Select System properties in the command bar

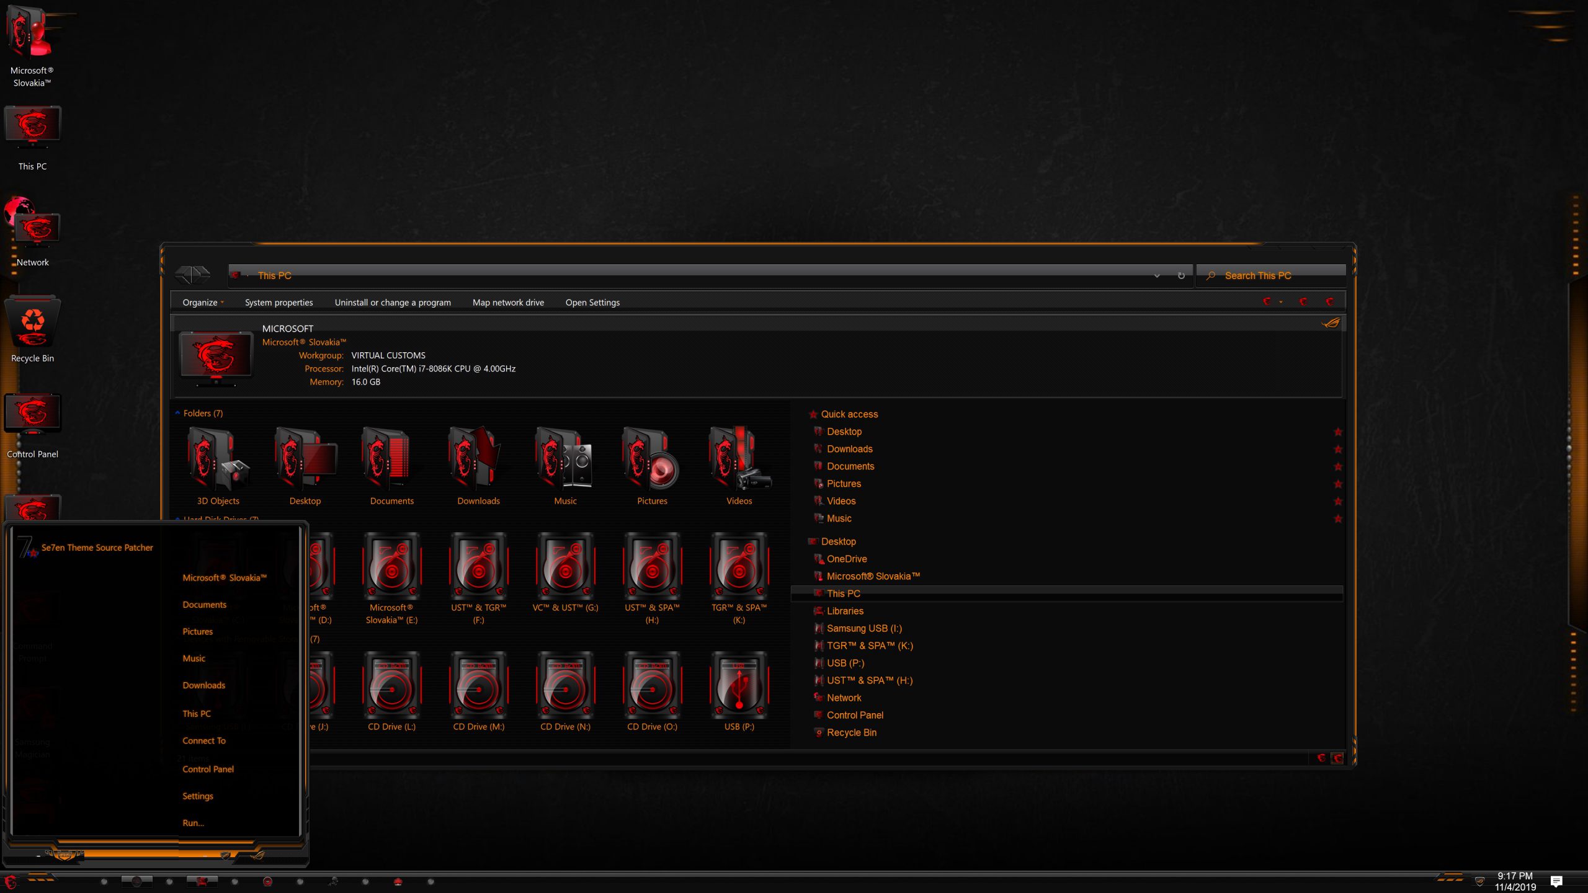pos(278,302)
